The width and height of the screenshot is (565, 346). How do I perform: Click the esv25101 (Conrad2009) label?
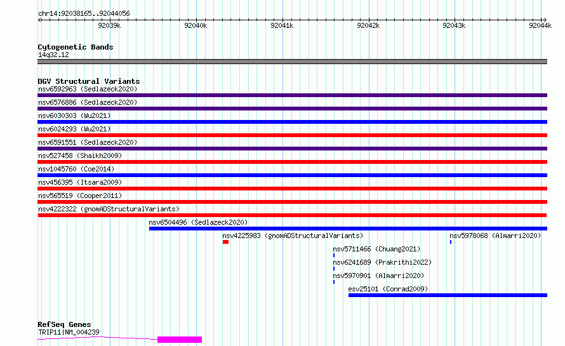[388, 289]
